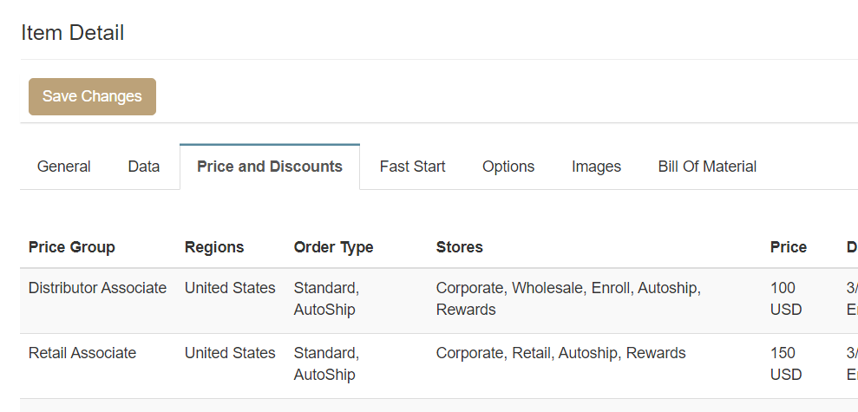Open the Bill Of Material tab
The image size is (858, 412).
point(707,167)
